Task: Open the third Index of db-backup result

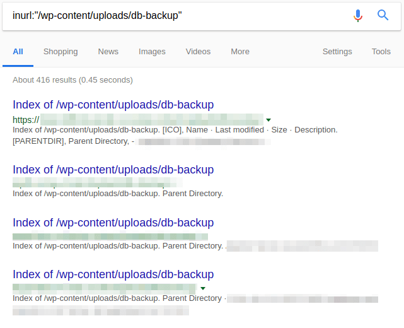Action: [113, 223]
